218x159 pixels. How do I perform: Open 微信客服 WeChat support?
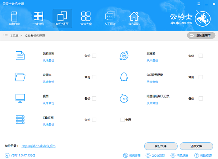tap(132, 155)
